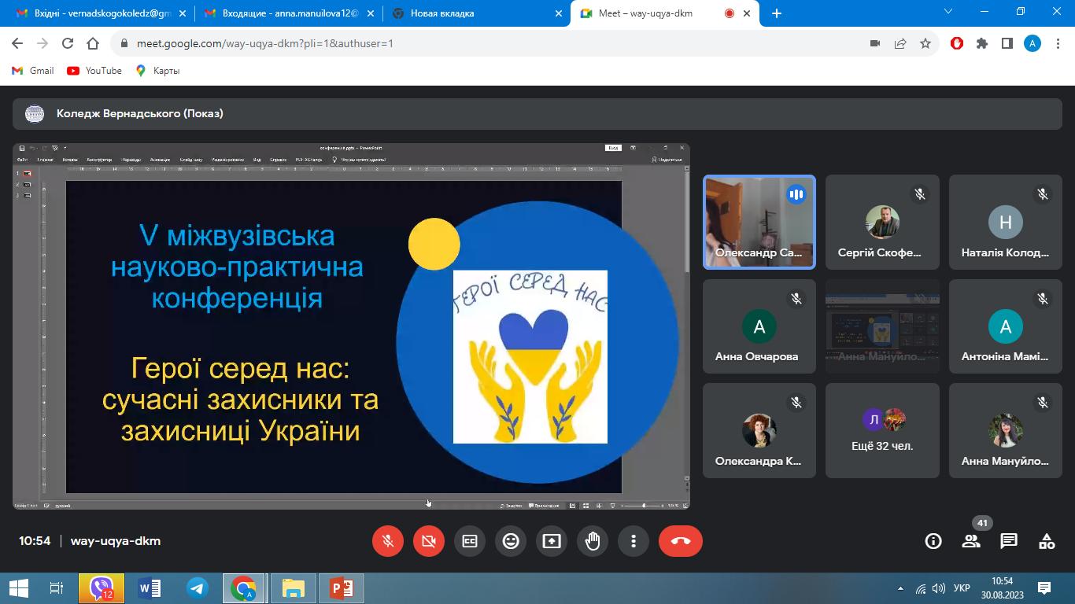Leave call with red hang-up button

(681, 541)
